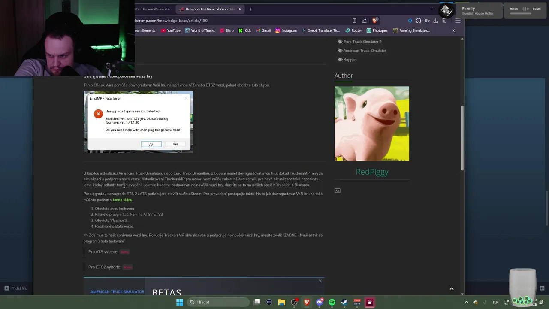549x309 pixels.
Task: Click the microphone tray icon
Action: [485, 302]
